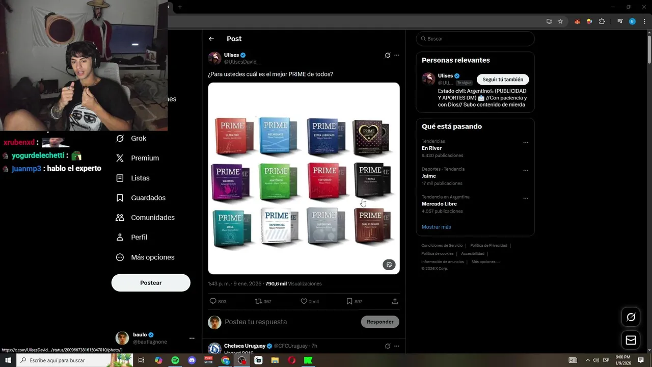
Task: Open Grok icon on Chelsea Uruguay reply
Action: 388,346
